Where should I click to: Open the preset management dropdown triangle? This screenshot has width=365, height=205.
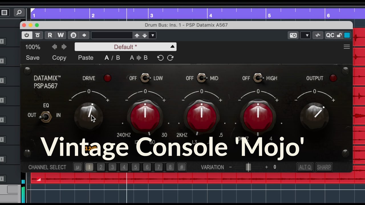click(153, 35)
